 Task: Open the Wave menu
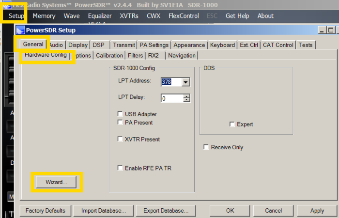pos(72,16)
